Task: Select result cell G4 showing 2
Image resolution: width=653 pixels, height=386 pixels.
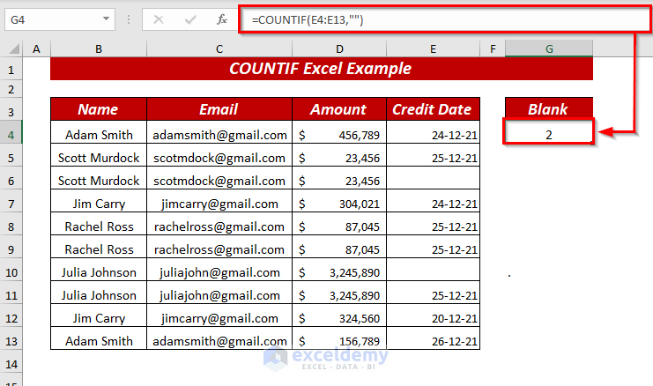Action: point(549,132)
